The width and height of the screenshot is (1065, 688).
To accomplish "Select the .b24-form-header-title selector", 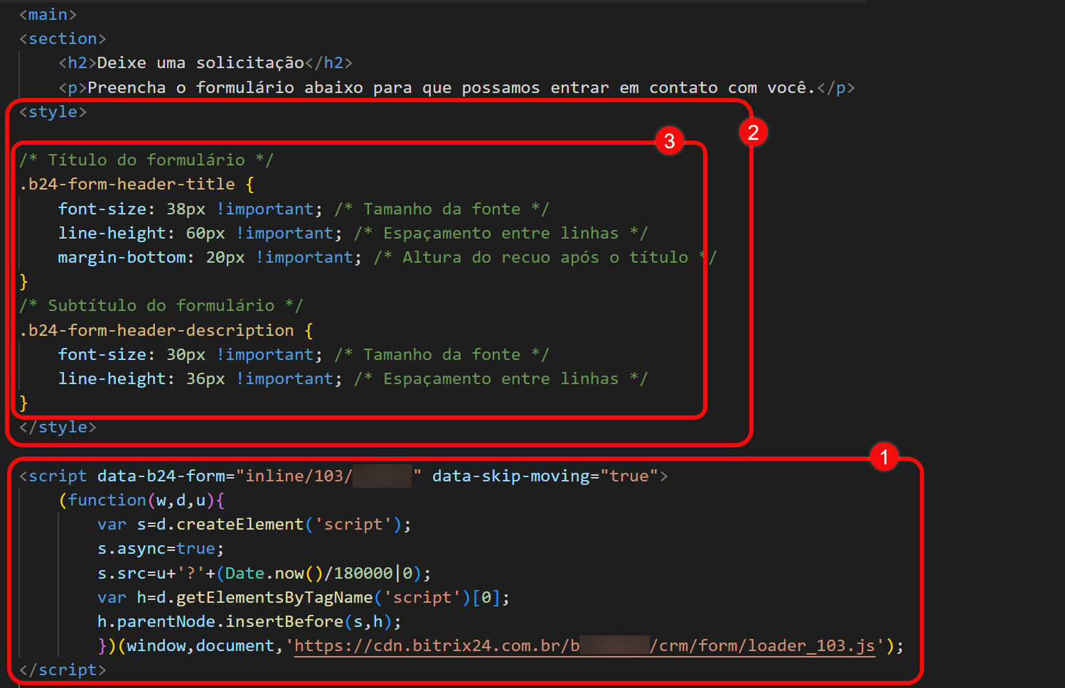I will point(127,185).
